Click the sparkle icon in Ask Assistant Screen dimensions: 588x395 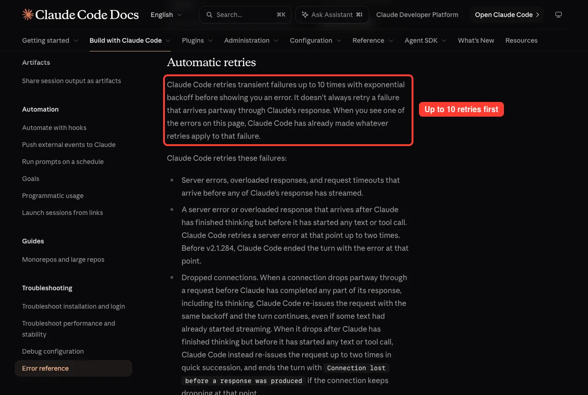click(305, 15)
